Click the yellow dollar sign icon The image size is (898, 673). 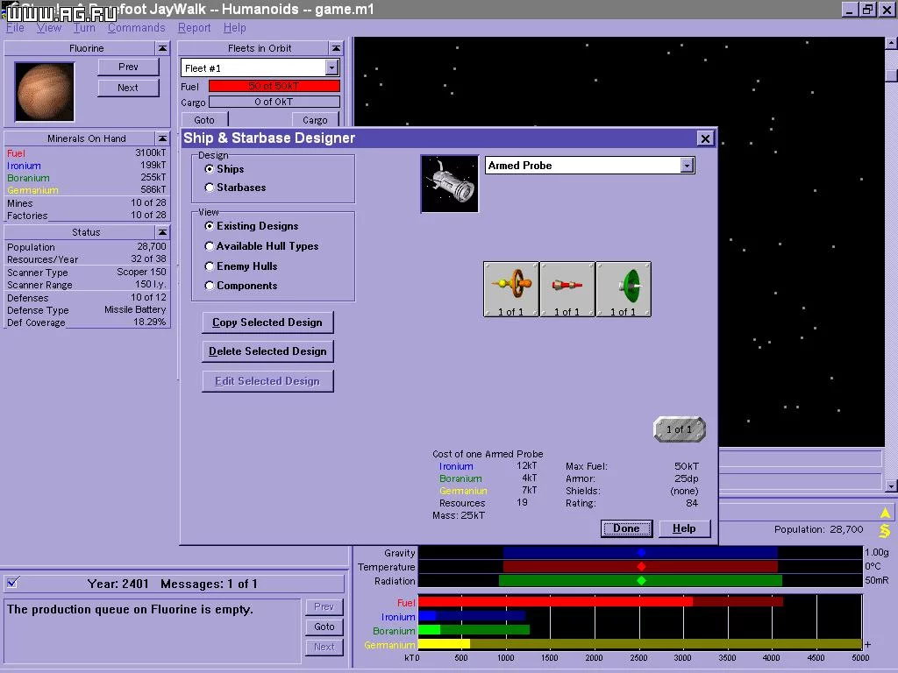tap(885, 531)
